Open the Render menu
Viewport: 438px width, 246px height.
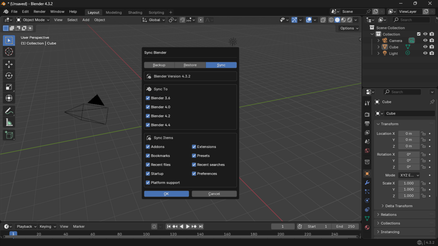click(x=39, y=12)
